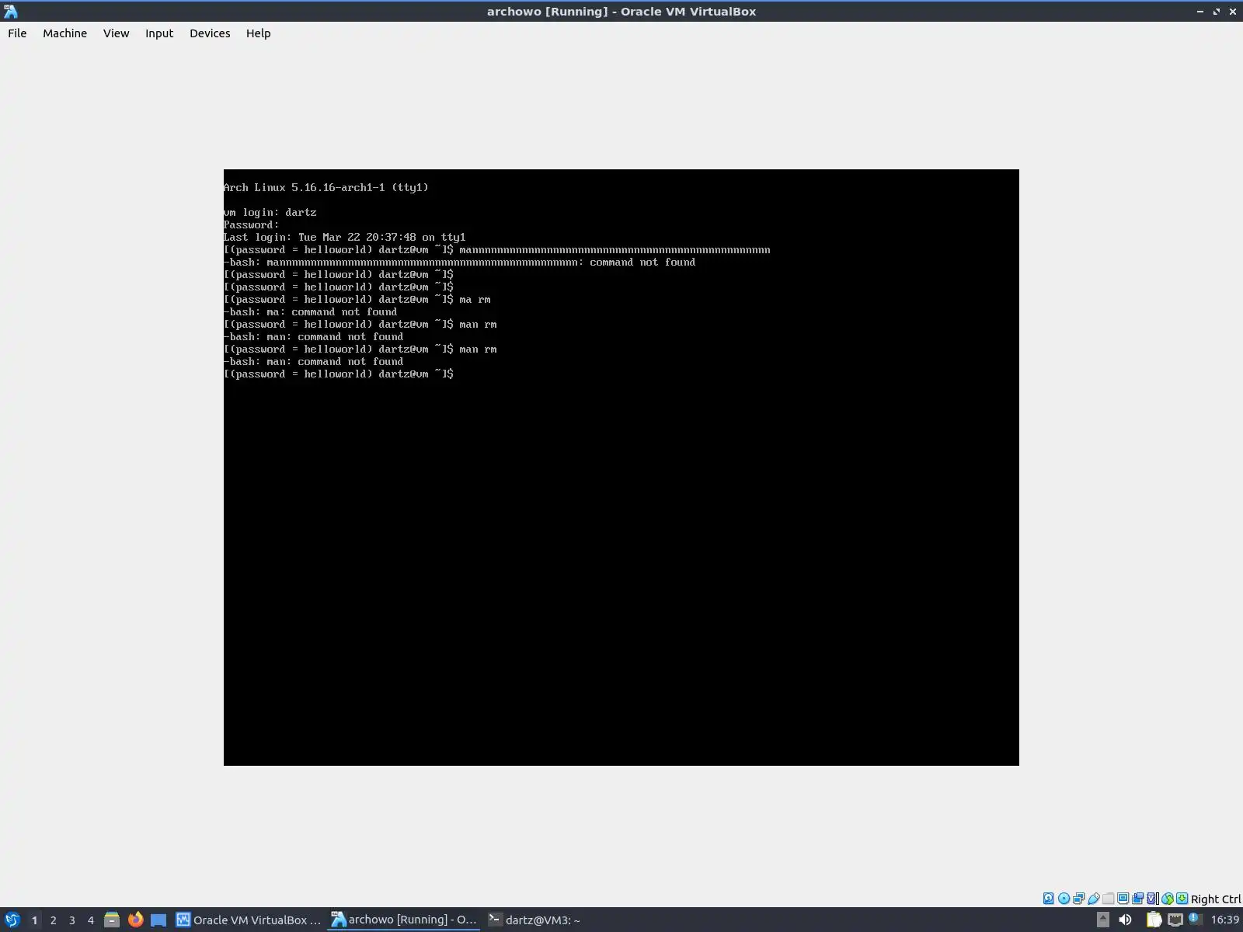Launch the file manager from panel
1243x932 pixels.
(x=112, y=920)
